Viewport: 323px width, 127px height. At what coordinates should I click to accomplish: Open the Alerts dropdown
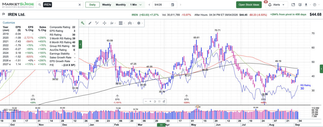click(276, 5)
